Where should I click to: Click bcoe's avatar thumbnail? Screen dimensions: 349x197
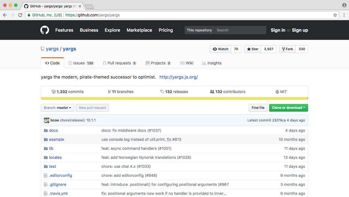click(x=47, y=120)
